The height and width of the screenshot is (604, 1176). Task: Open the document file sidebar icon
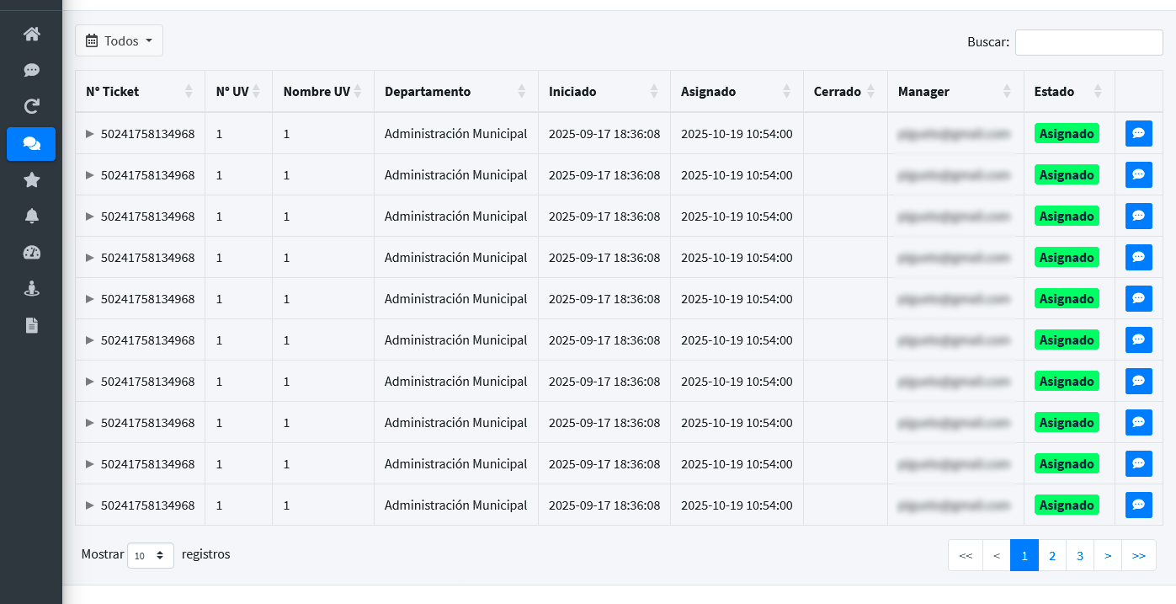[32, 325]
